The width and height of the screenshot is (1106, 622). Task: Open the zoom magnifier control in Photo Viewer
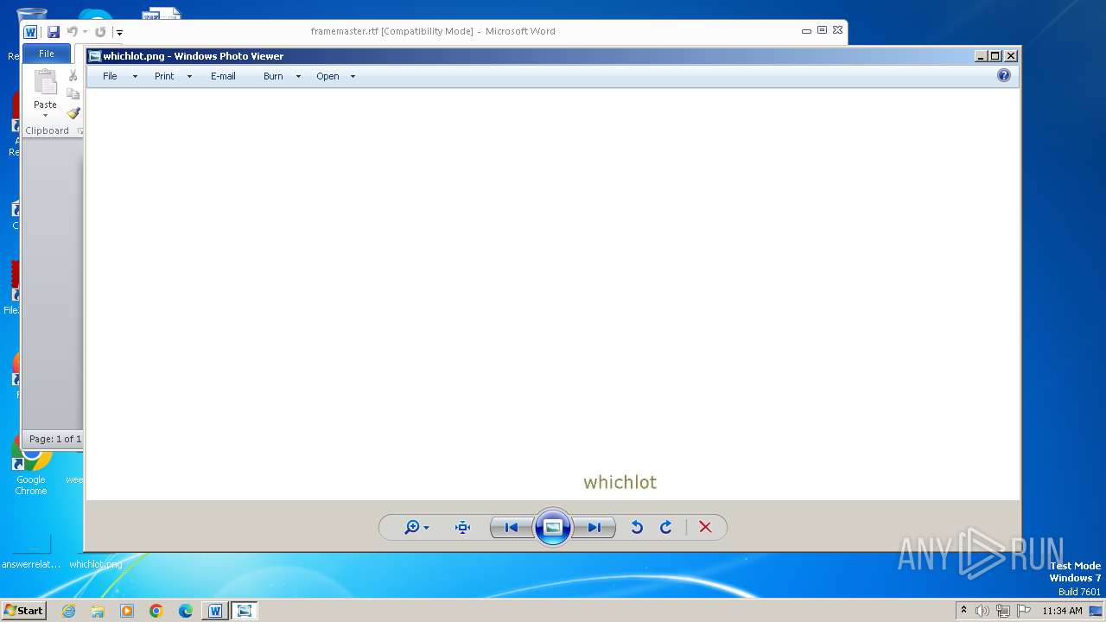coord(411,528)
